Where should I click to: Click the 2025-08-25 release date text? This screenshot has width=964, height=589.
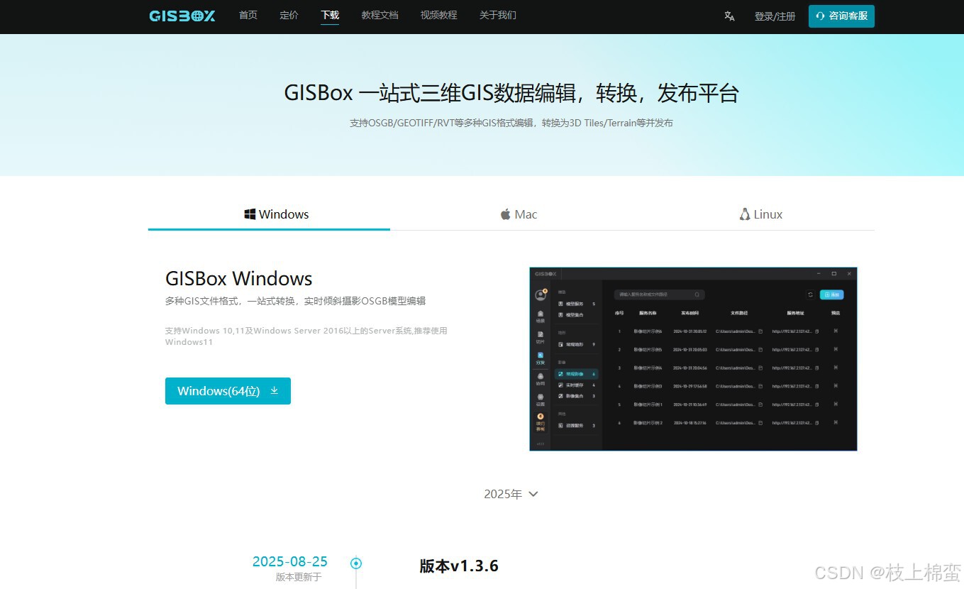tap(290, 561)
